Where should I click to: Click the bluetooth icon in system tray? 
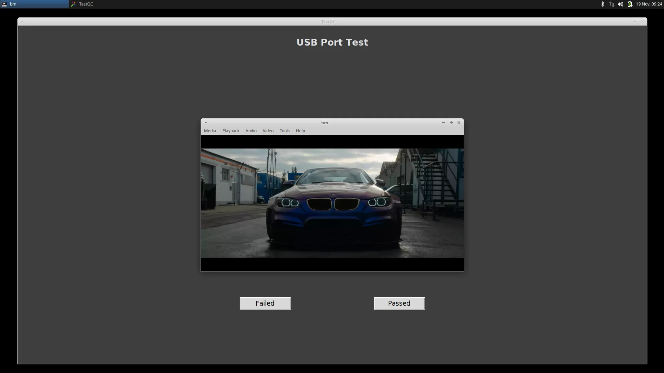coord(603,4)
